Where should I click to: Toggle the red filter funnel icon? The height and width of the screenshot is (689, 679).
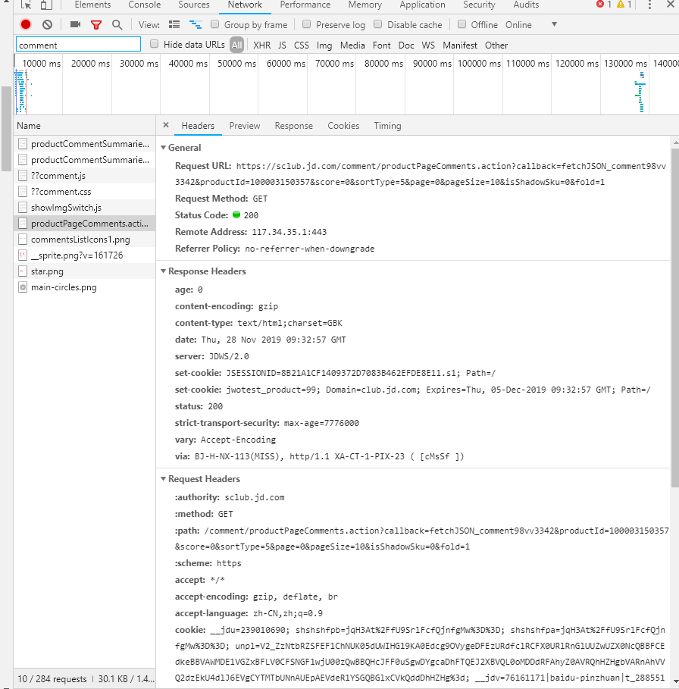pyautogui.click(x=96, y=25)
